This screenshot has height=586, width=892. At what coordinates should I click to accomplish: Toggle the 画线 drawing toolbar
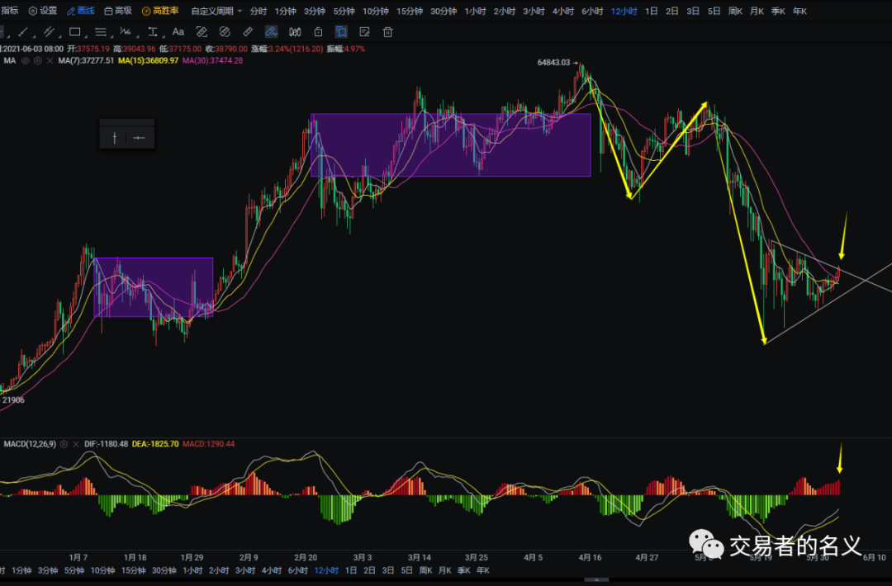(80, 11)
